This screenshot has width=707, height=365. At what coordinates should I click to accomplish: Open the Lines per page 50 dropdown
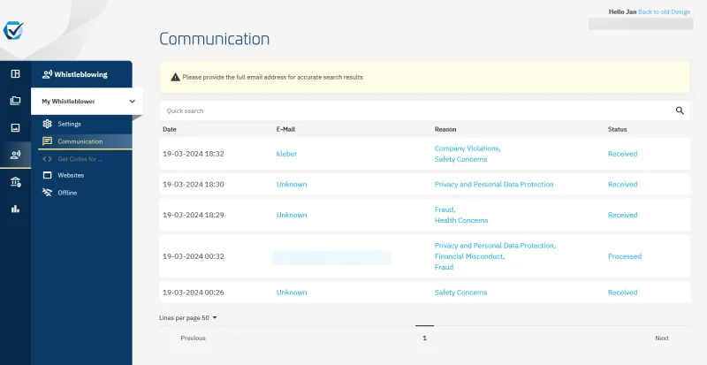click(x=188, y=317)
